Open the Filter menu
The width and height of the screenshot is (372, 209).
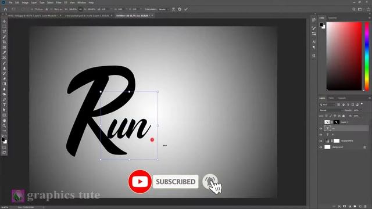(59, 2)
